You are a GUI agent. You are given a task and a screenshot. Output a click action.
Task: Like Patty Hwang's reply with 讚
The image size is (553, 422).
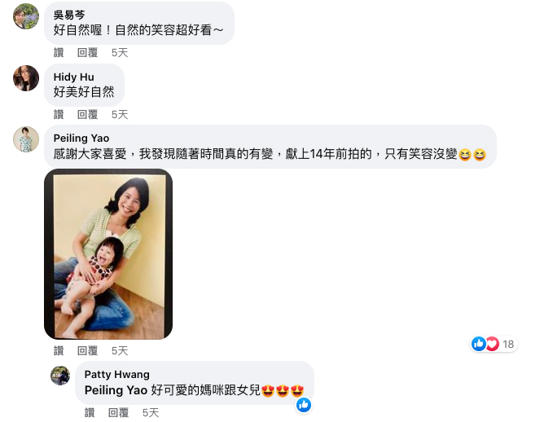pyautogui.click(x=90, y=412)
